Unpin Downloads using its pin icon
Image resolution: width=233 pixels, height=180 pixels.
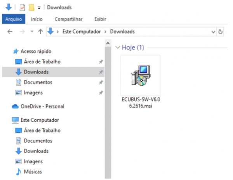point(101,72)
